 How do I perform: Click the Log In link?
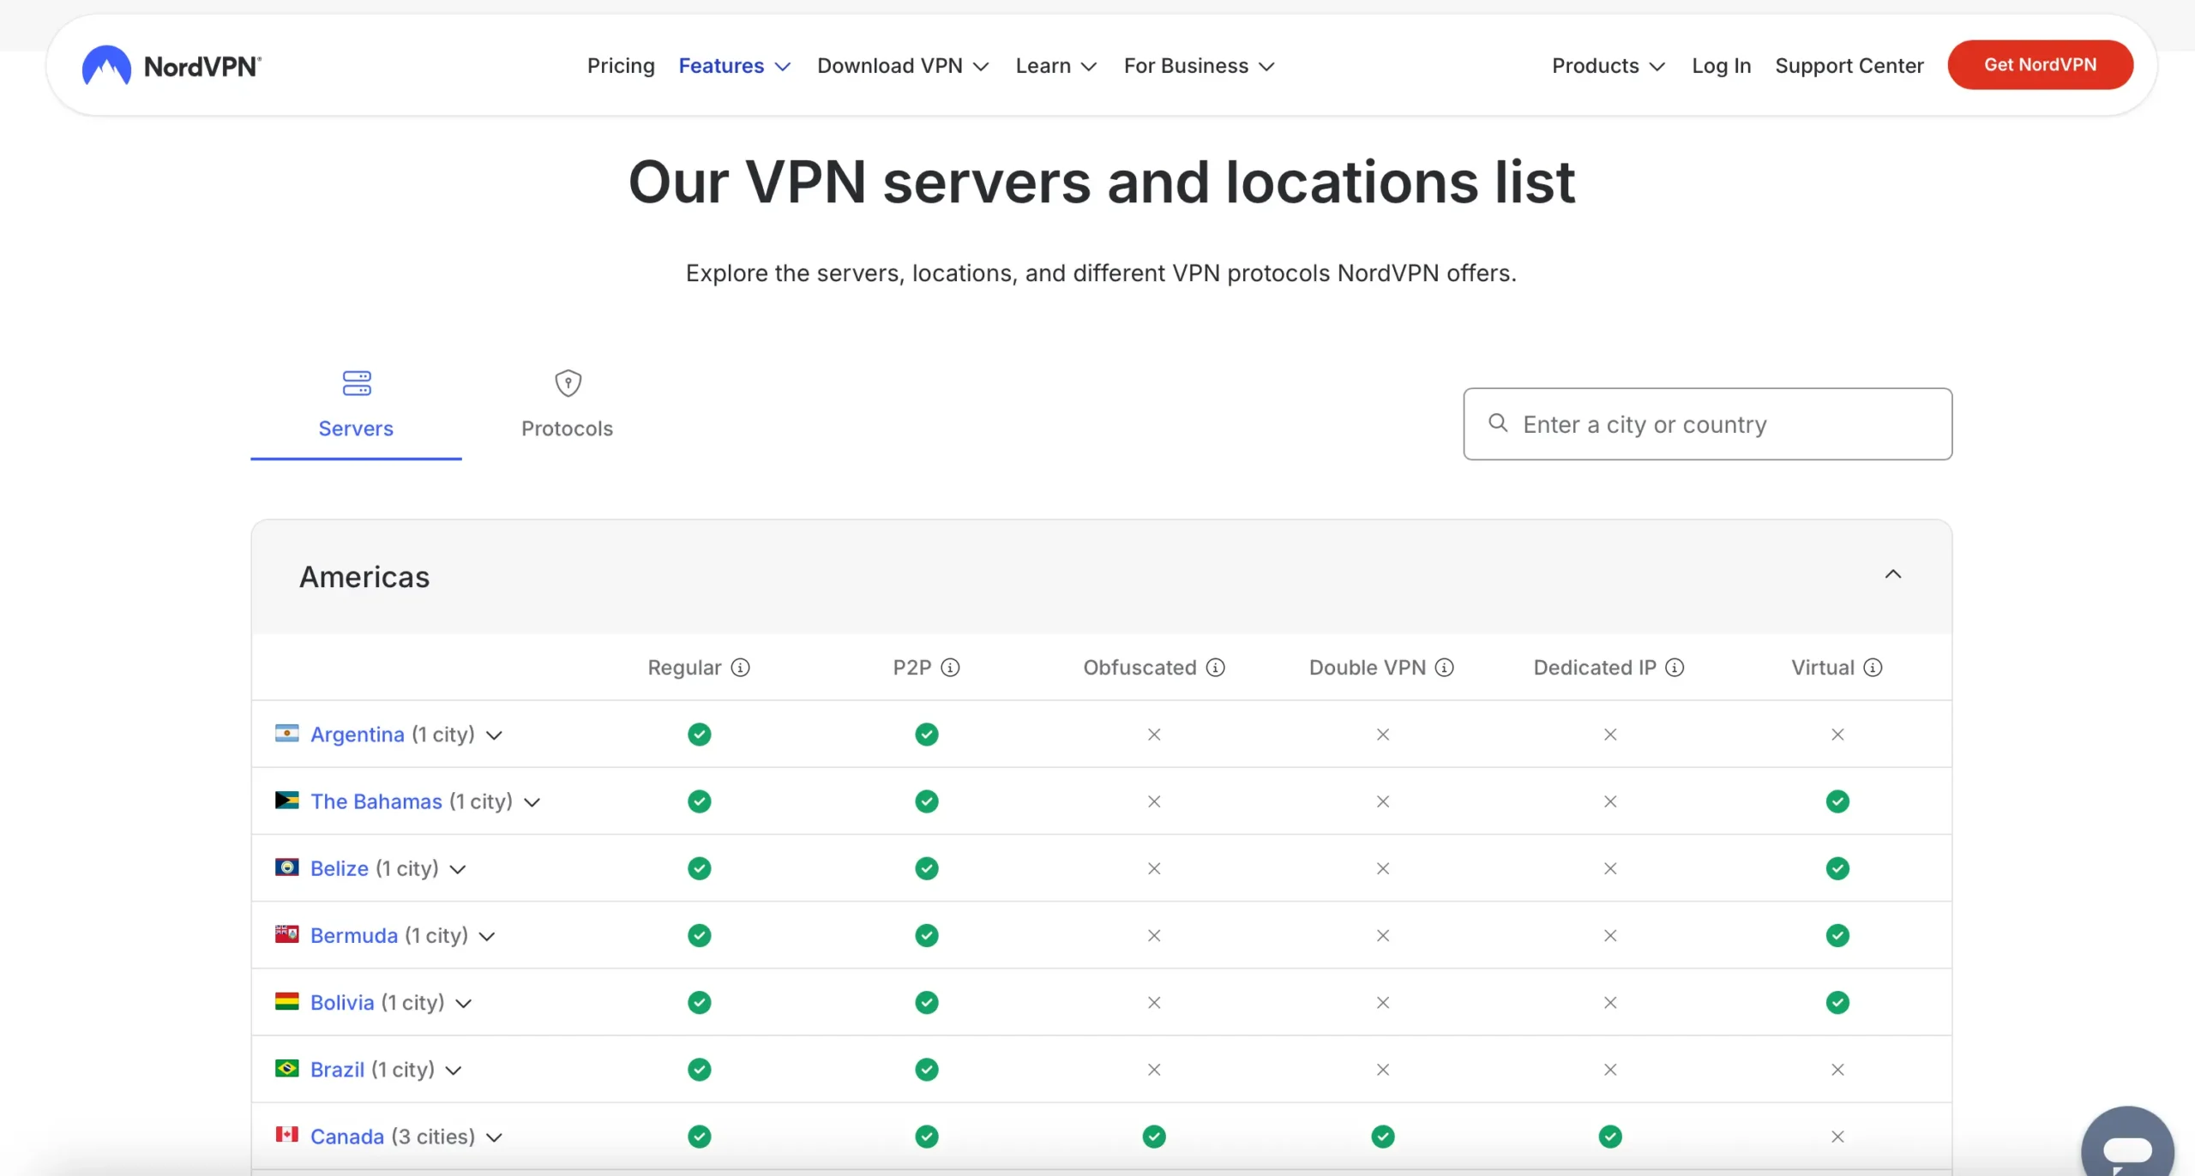coord(1721,66)
